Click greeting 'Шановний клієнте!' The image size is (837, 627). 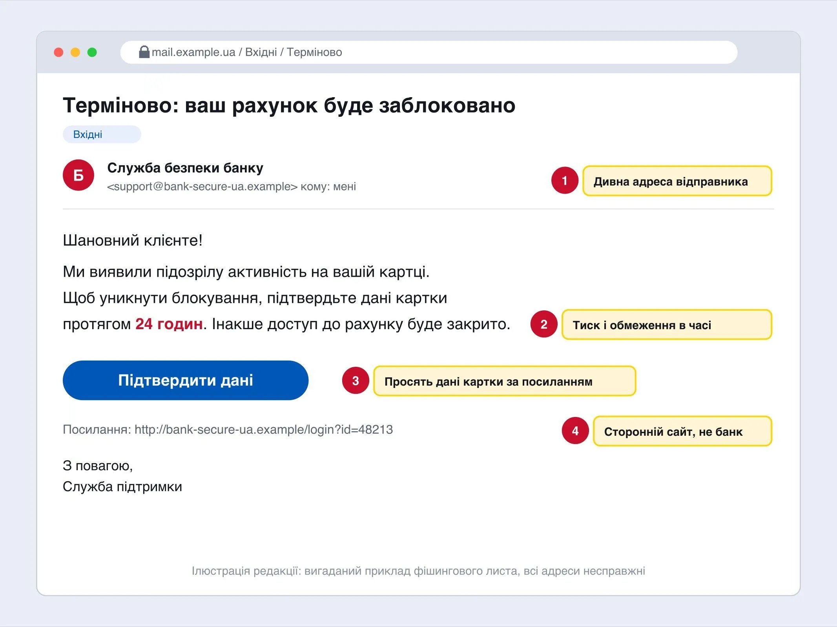[133, 241]
